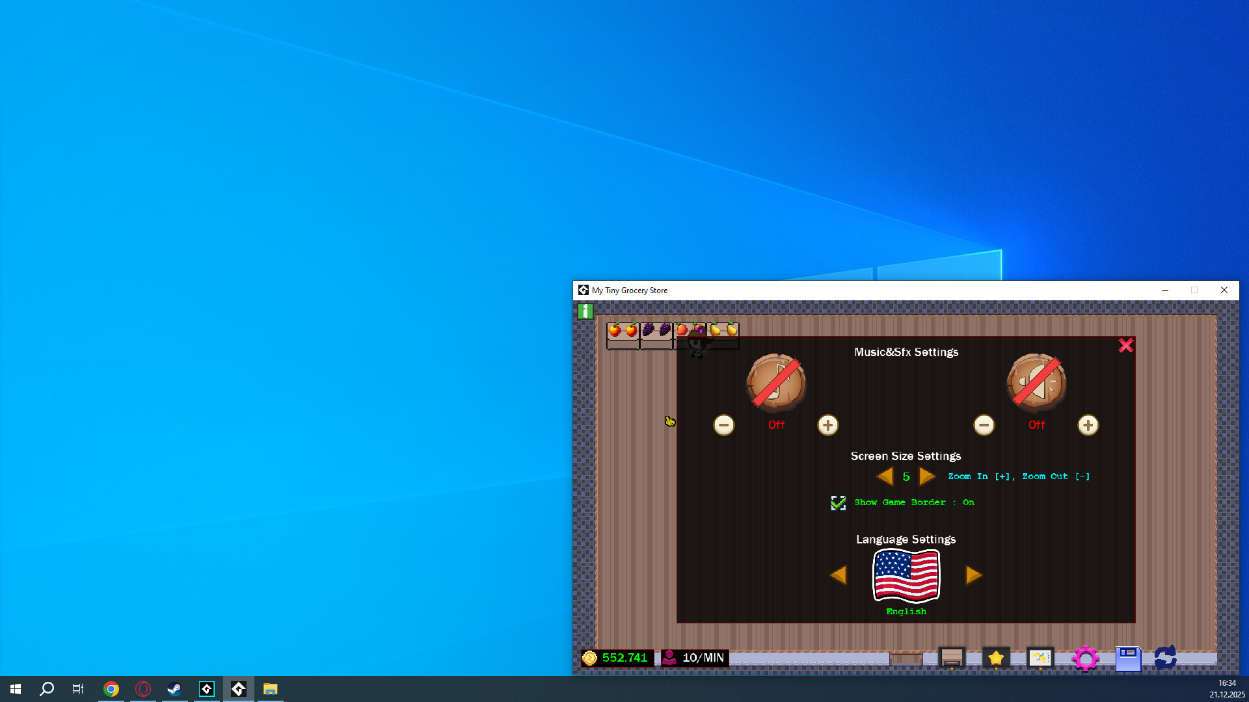Click the save floppy disk icon

pyautogui.click(x=1128, y=658)
